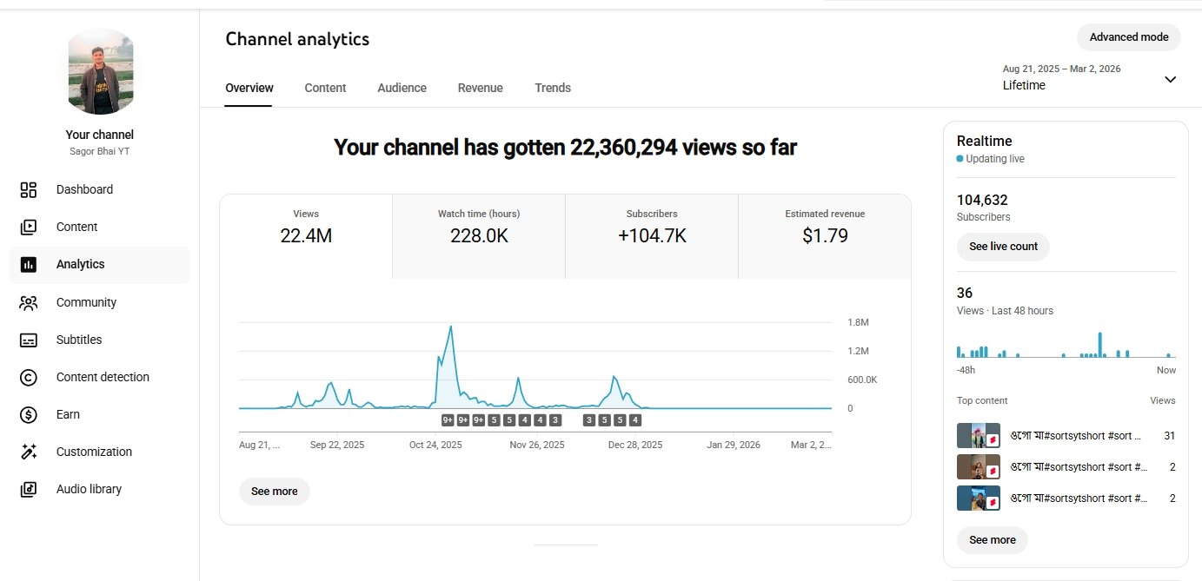
Task: Click See more in Realtime panel
Action: (x=992, y=540)
